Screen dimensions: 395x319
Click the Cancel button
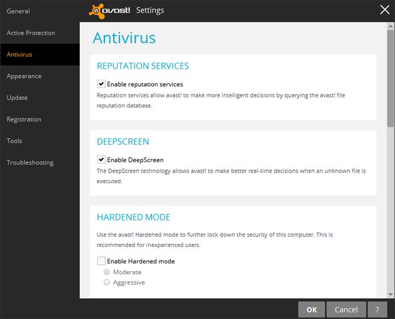(x=346, y=310)
